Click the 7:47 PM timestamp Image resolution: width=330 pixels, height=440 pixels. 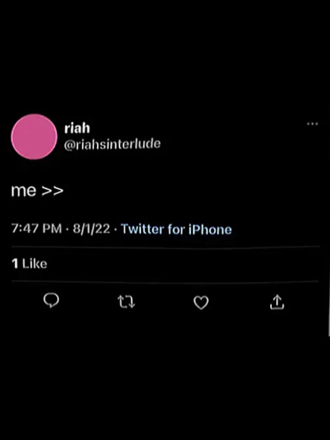36,228
